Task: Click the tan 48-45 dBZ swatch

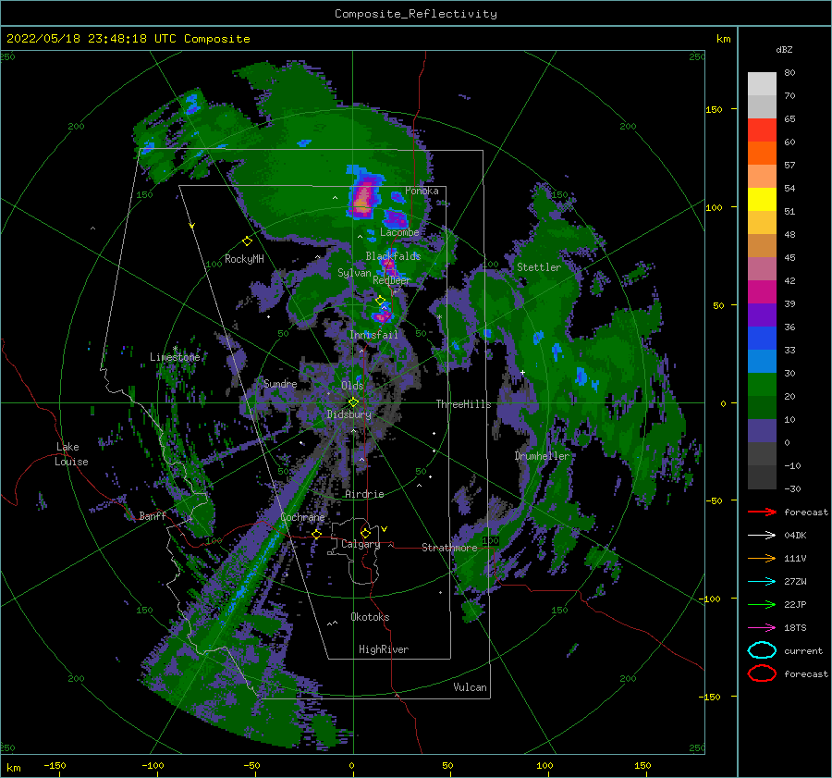Action: 762,245
